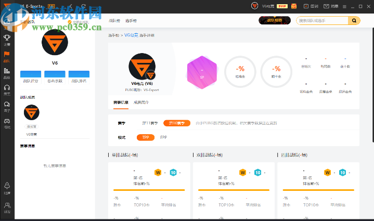Screen dimensions: 374x221
Task: Click the Total Kills (总击杀数) stat card
Action: [x=55, y=77]
